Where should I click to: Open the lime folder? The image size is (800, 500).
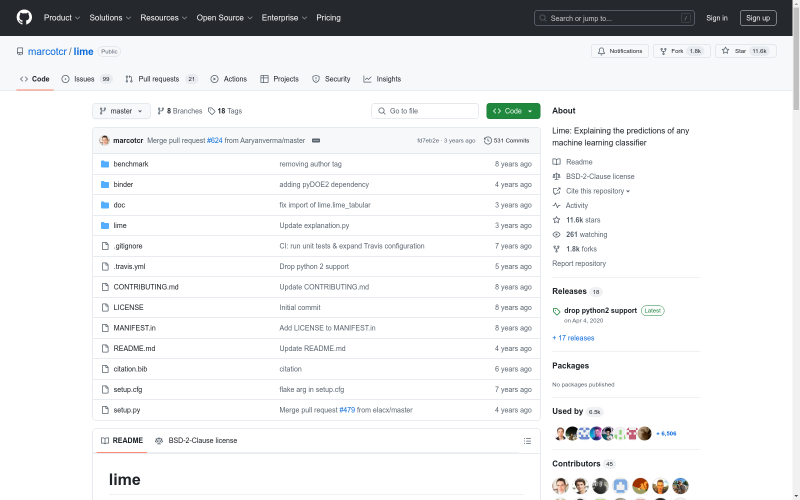[x=120, y=225]
